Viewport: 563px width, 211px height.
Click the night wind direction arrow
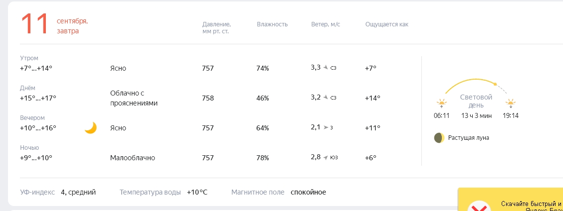coord(326,157)
